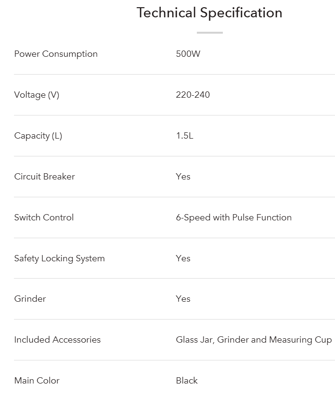Select the Grinder label

30,299
